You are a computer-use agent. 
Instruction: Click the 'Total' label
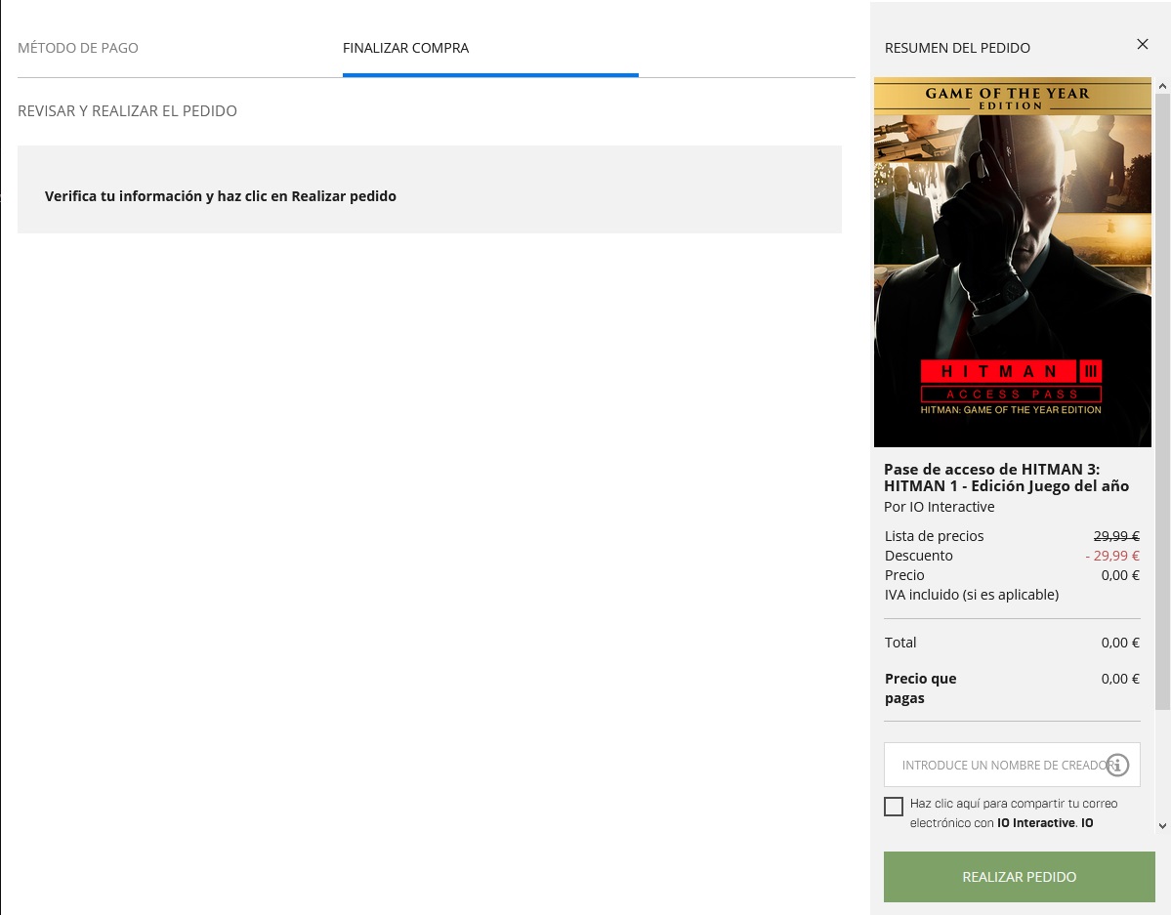tap(899, 643)
